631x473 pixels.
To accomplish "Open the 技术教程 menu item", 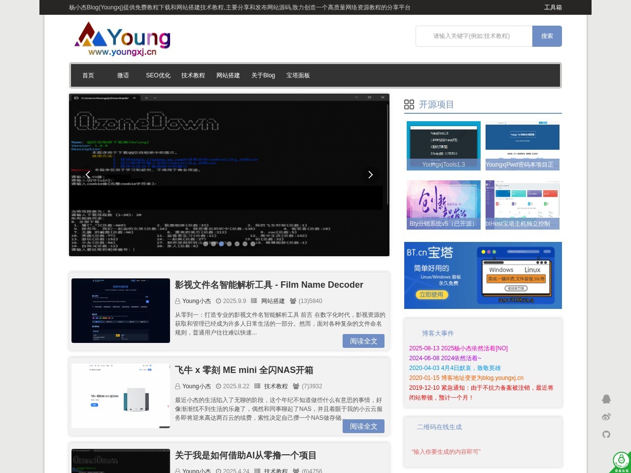I will [193, 75].
